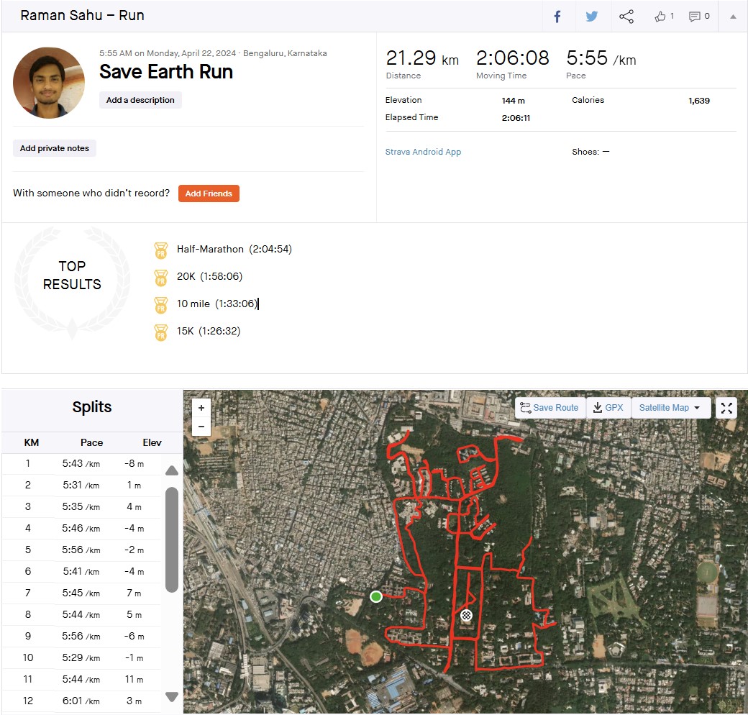The height and width of the screenshot is (715, 748).
Task: Open the share options icon
Action: point(626,17)
